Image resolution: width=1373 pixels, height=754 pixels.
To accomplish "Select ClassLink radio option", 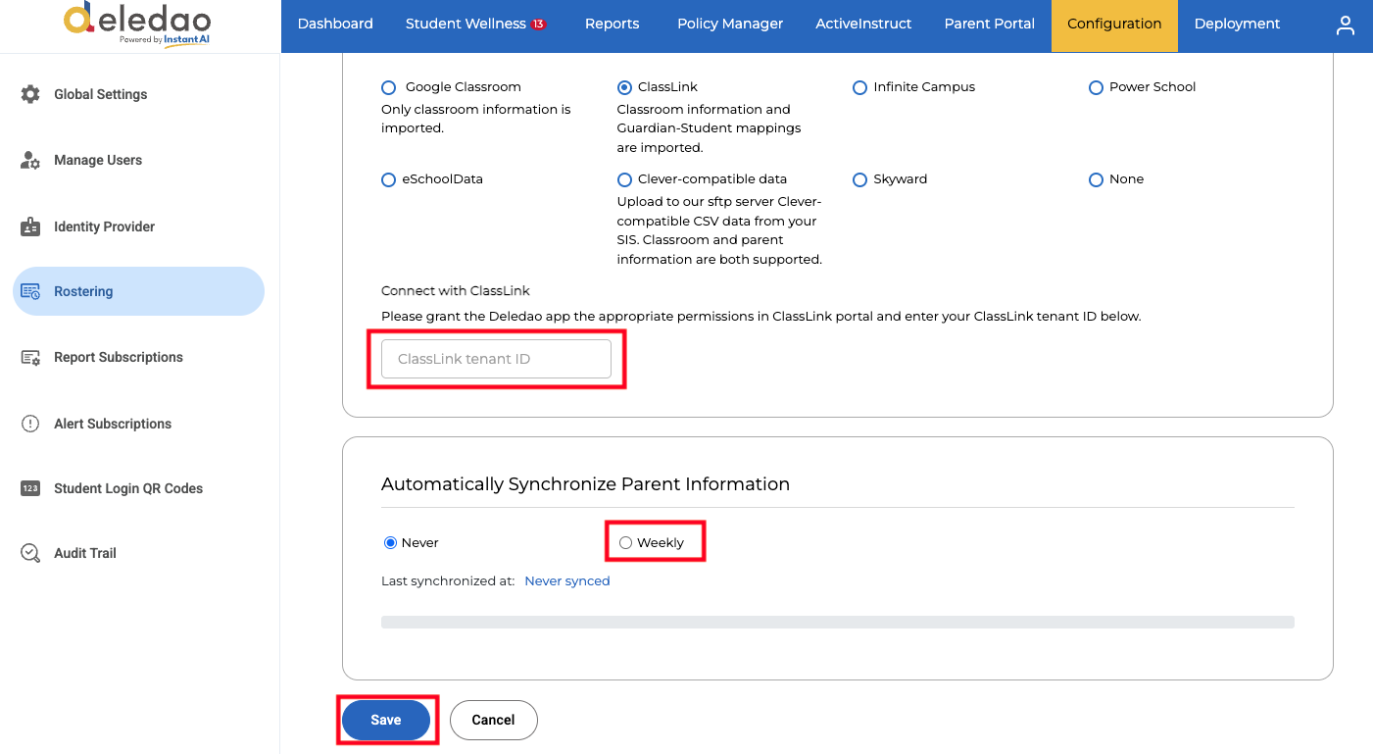I will [x=624, y=87].
